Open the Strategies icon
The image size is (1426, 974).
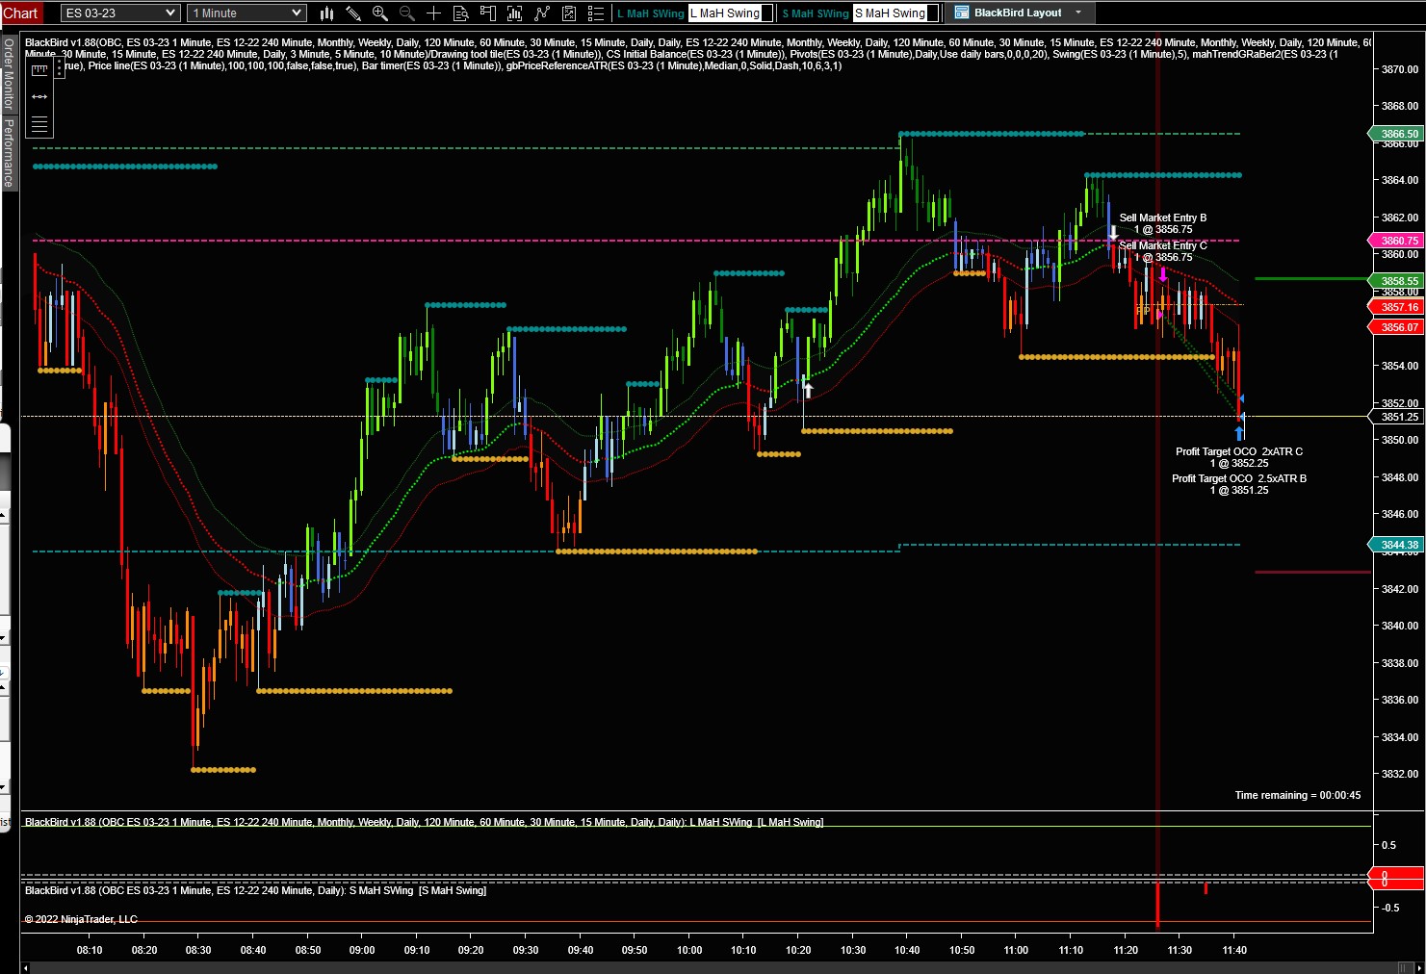pyautogui.click(x=569, y=13)
